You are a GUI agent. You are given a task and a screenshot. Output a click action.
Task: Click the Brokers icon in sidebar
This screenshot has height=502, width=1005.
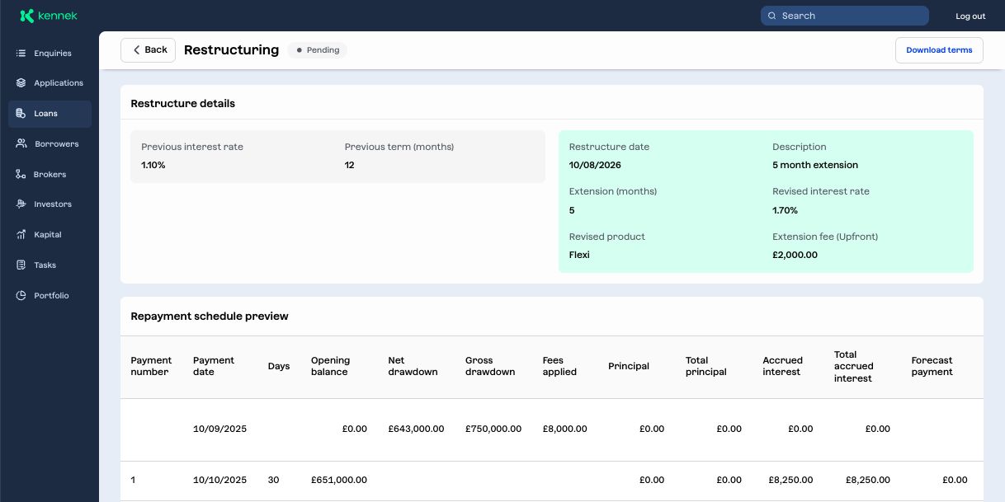coord(21,174)
